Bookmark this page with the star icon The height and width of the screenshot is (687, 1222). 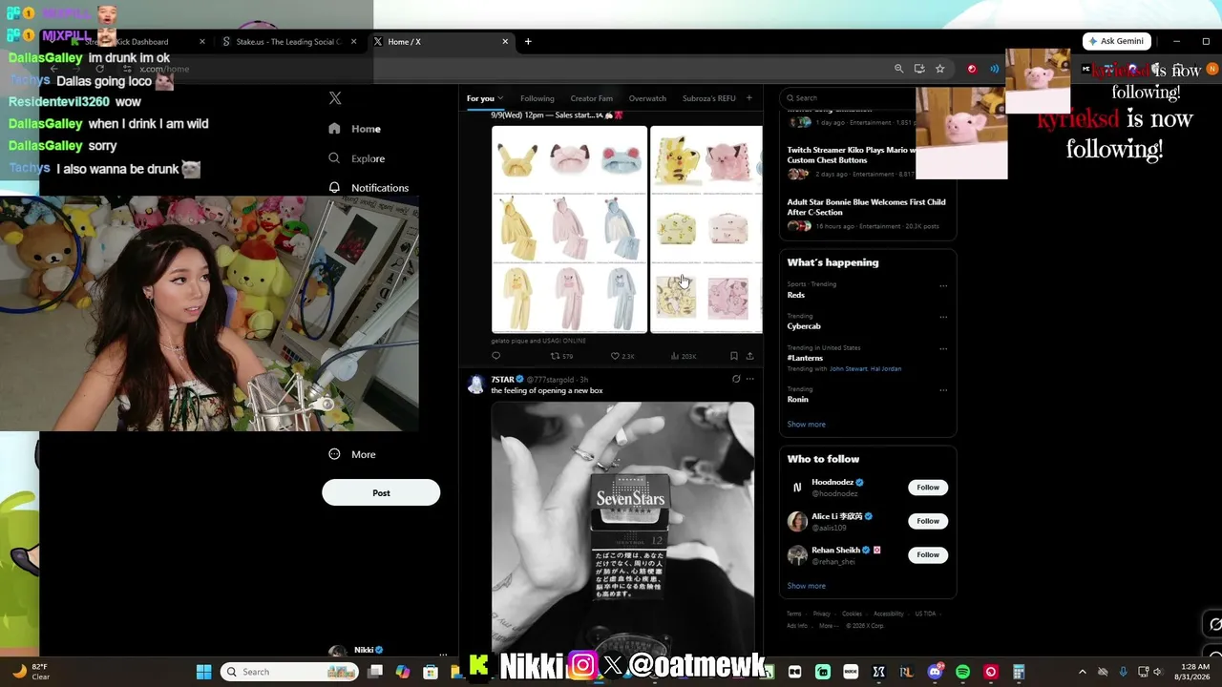939,69
